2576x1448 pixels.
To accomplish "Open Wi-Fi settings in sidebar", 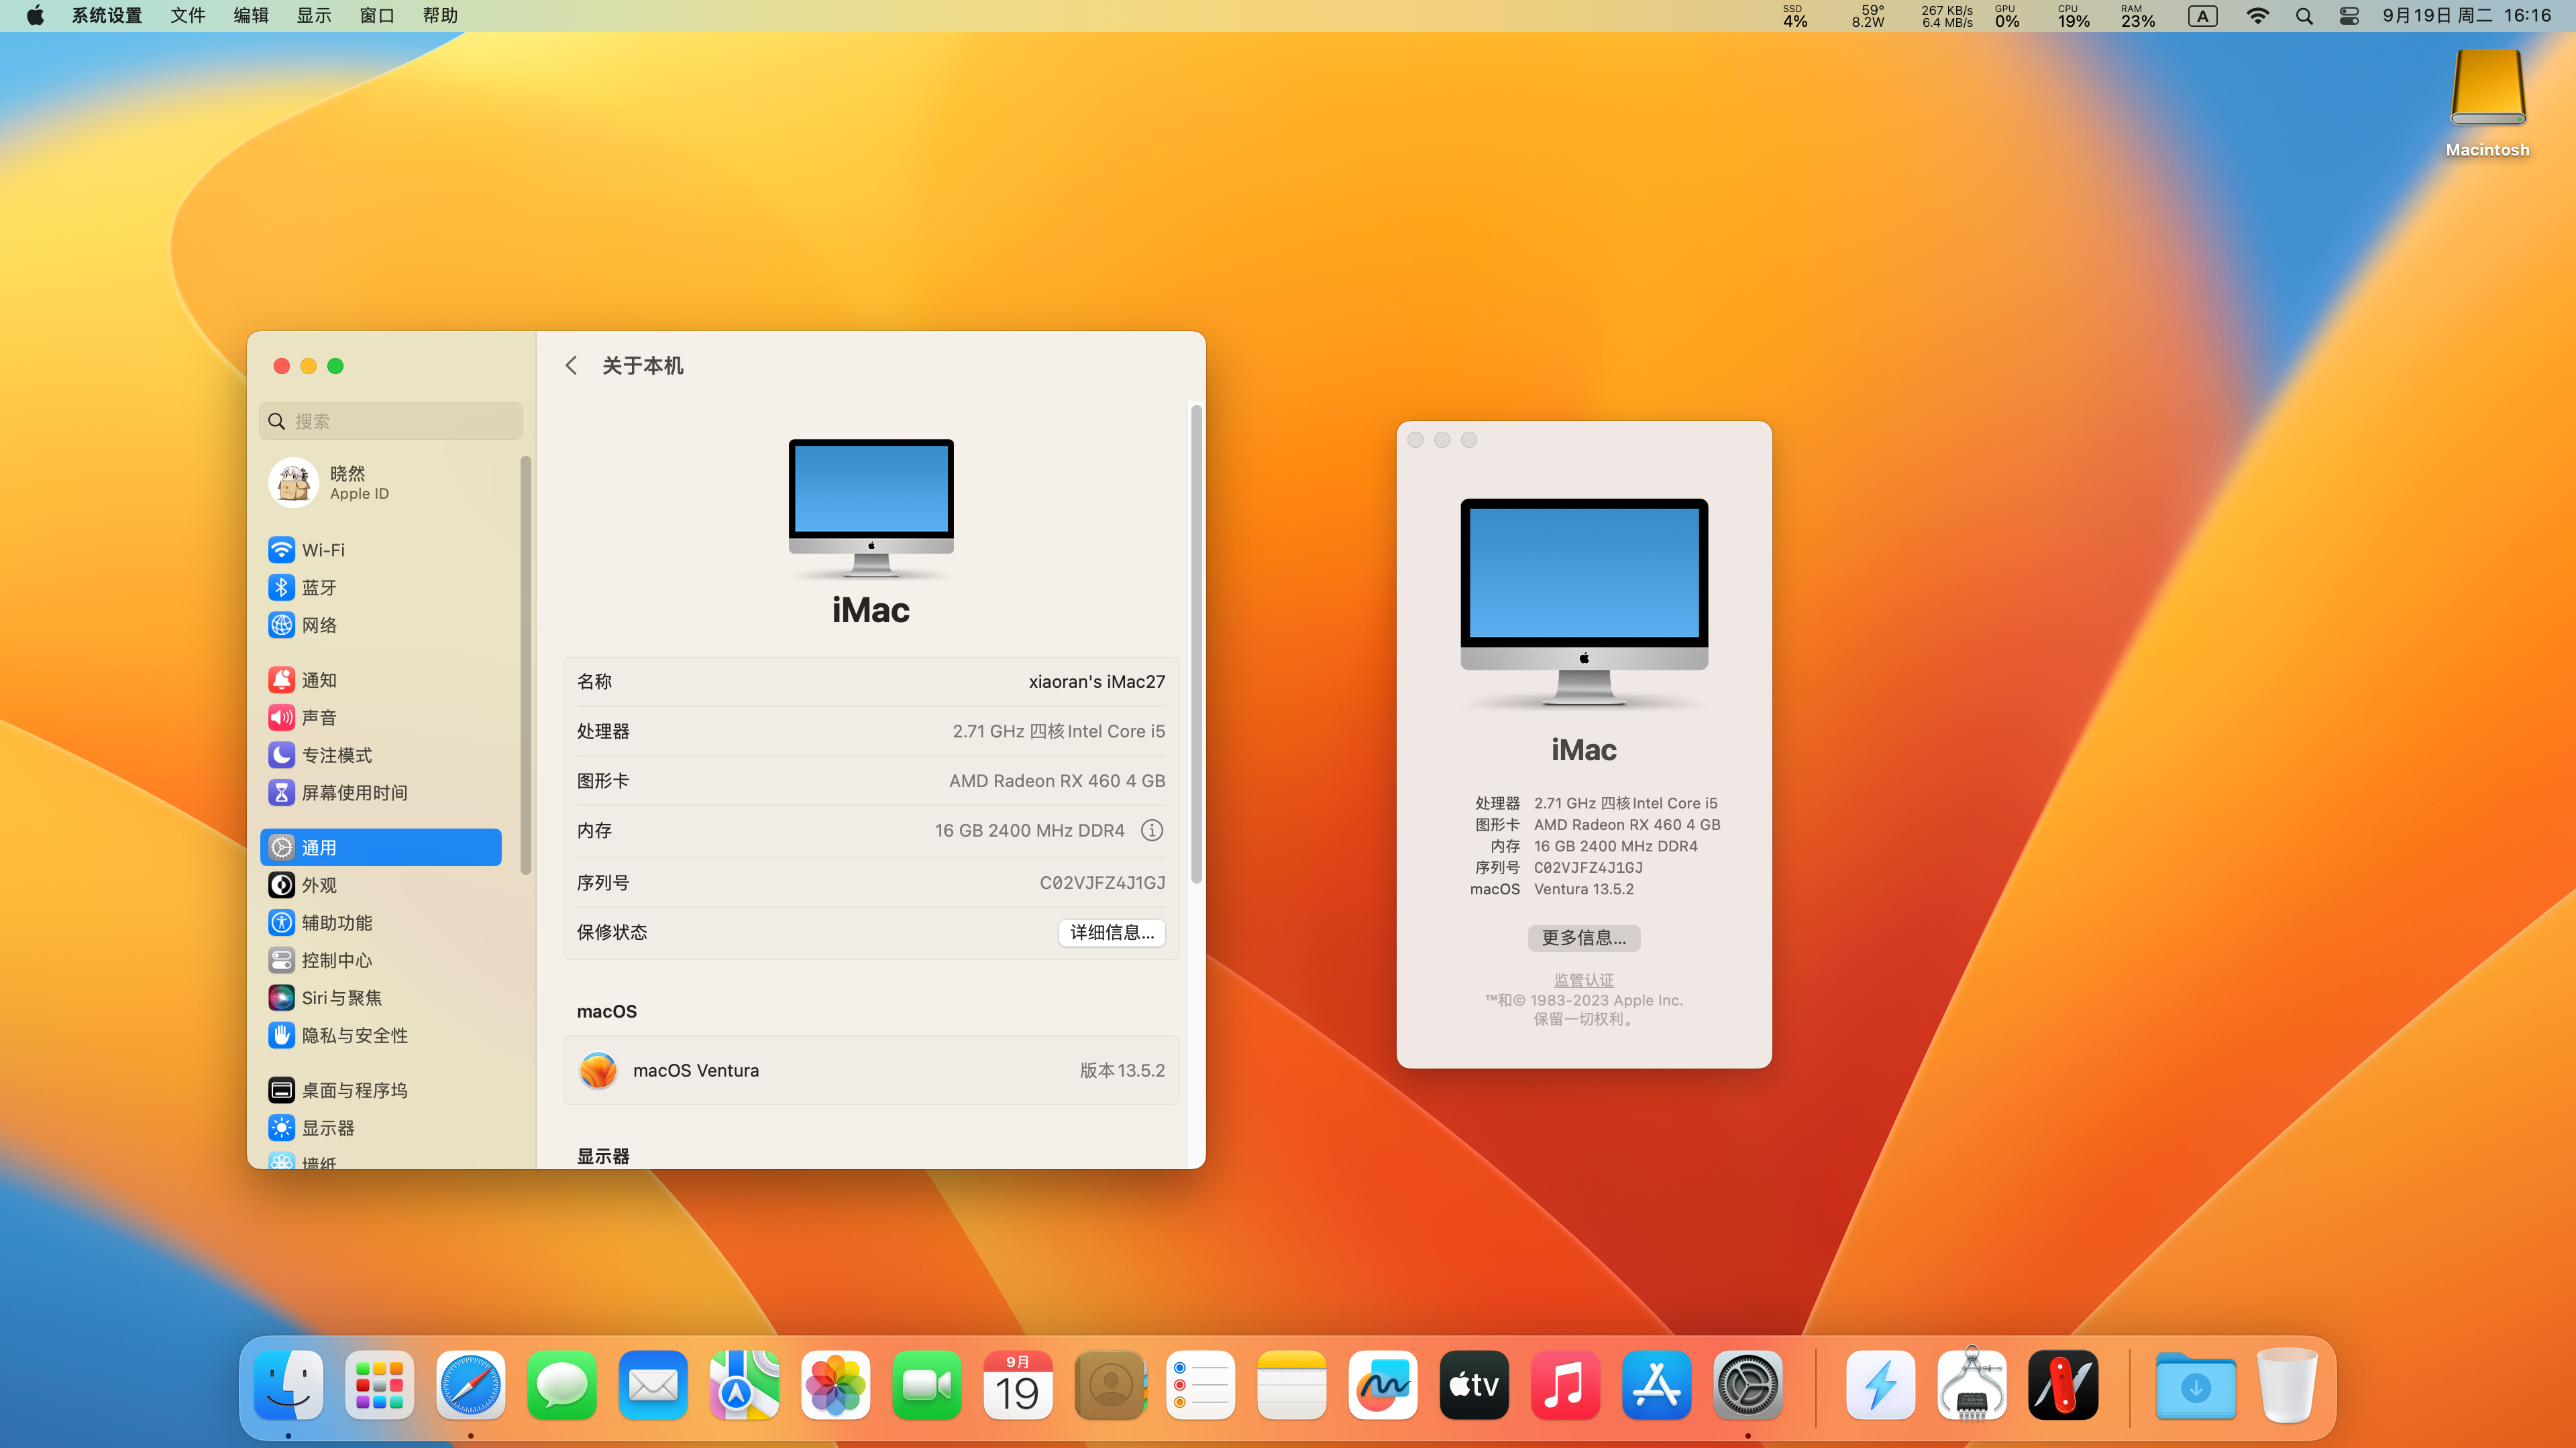I will click(322, 550).
